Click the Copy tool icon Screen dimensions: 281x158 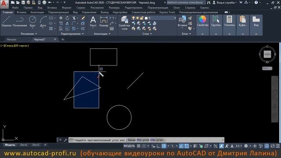point(61,23)
